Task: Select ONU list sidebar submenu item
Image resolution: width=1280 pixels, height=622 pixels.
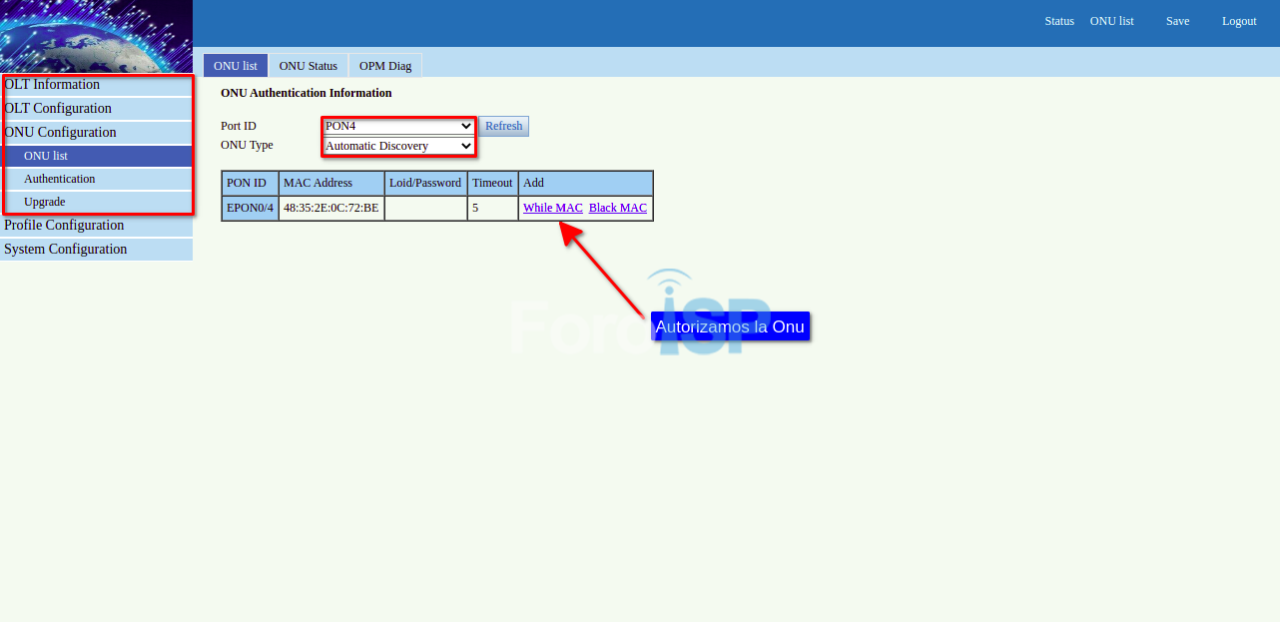Action: click(46, 157)
